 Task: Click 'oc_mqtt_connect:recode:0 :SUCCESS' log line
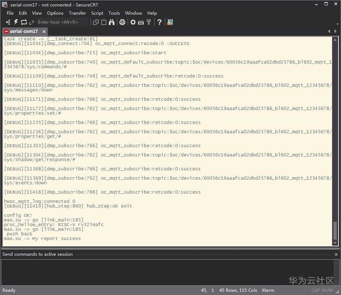pos(142,44)
